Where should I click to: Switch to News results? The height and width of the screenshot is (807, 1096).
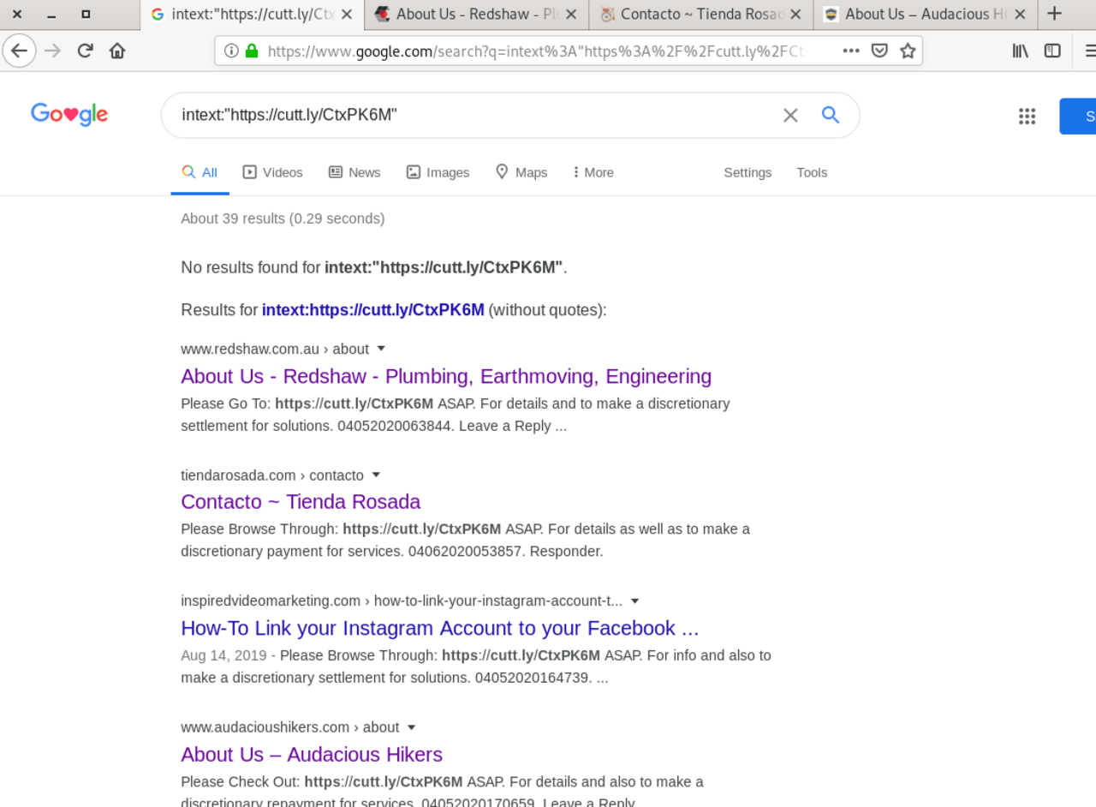click(354, 172)
